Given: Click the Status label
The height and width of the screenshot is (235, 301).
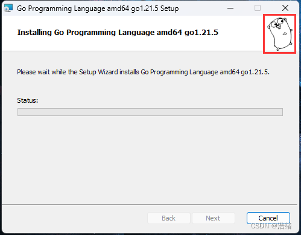Looking at the screenshot, I should pyautogui.click(x=28, y=100).
